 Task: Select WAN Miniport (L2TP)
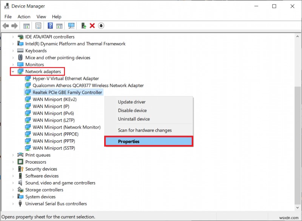54,120
